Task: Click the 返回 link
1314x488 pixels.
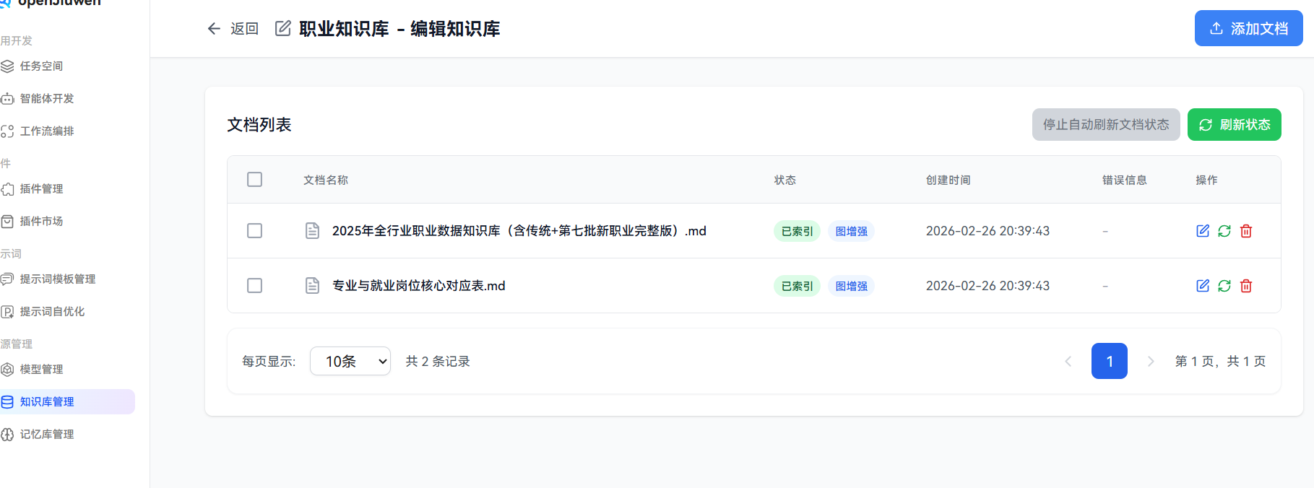Action: pos(244,29)
